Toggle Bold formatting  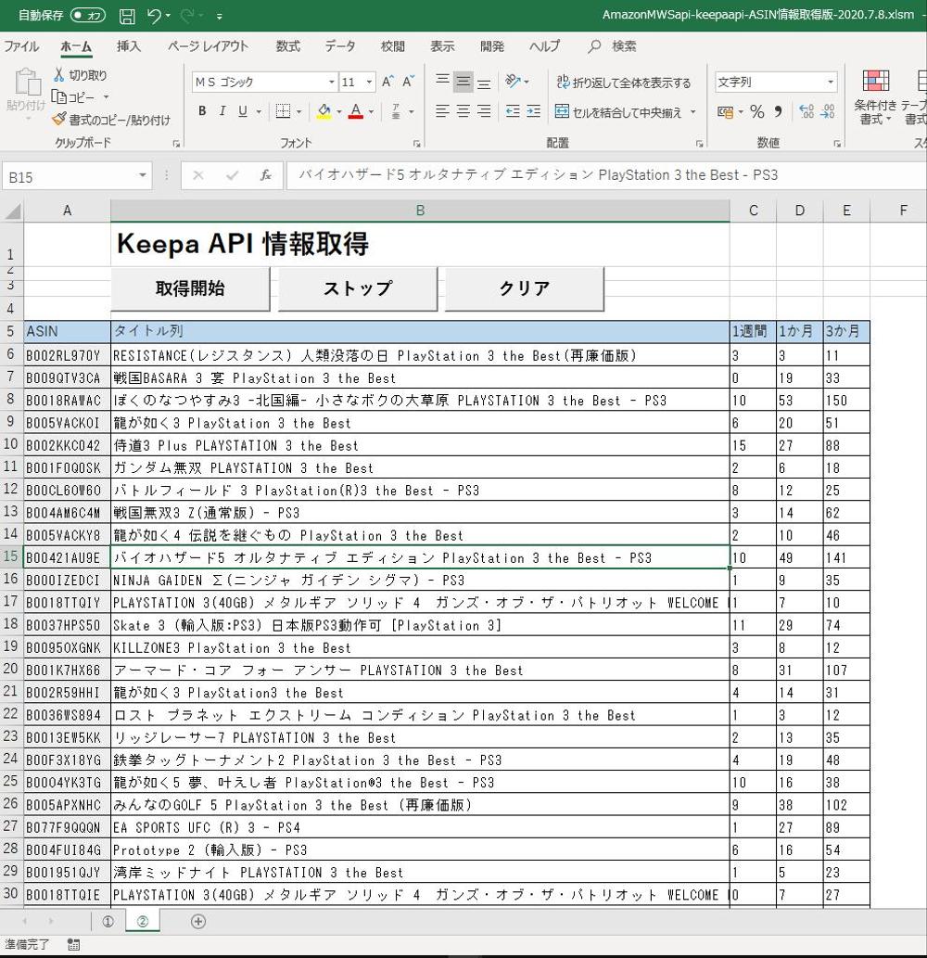(x=202, y=111)
